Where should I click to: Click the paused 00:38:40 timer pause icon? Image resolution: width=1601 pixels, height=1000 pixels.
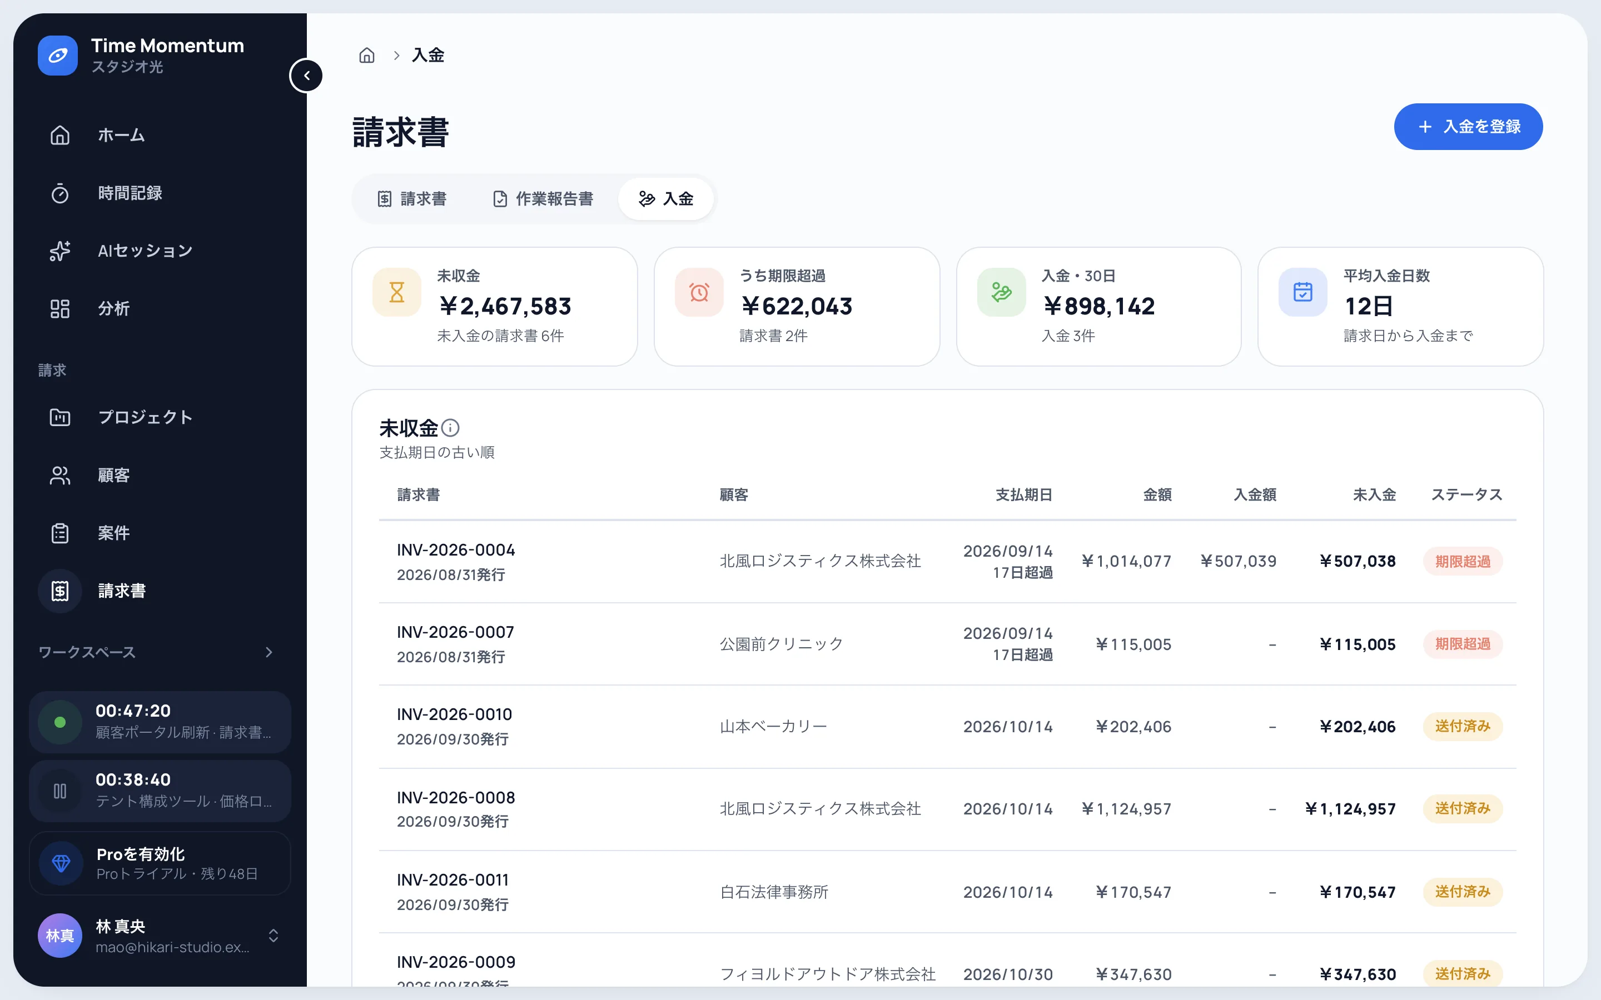click(59, 791)
